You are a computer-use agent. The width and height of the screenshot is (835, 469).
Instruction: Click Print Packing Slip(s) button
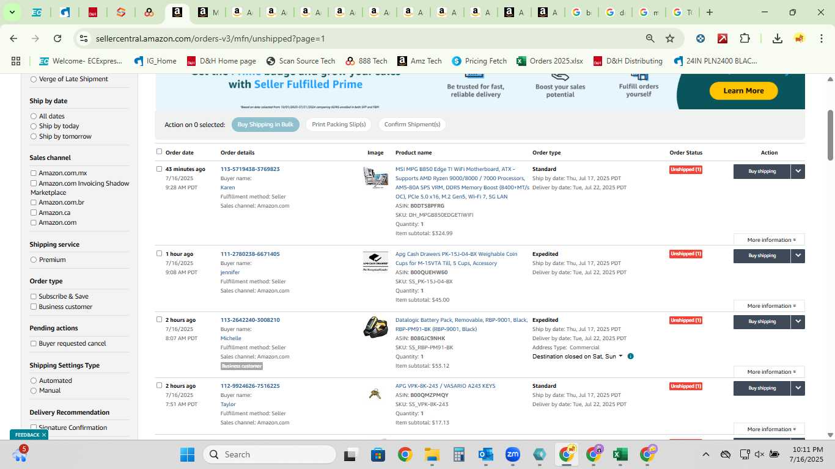[x=339, y=125]
